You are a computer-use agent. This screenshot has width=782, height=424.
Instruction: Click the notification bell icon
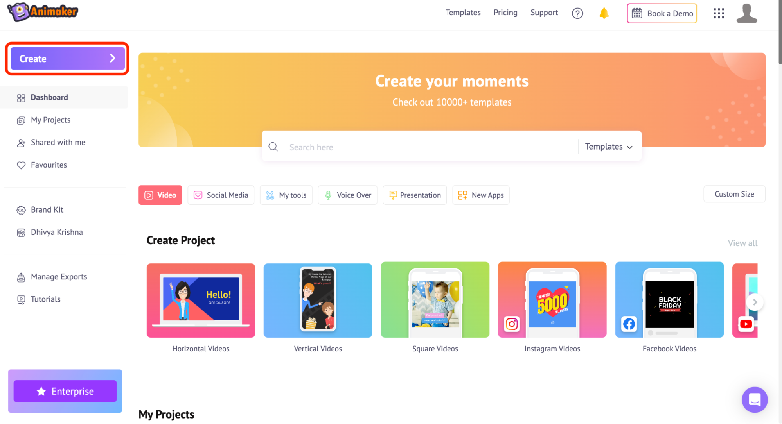pyautogui.click(x=604, y=14)
